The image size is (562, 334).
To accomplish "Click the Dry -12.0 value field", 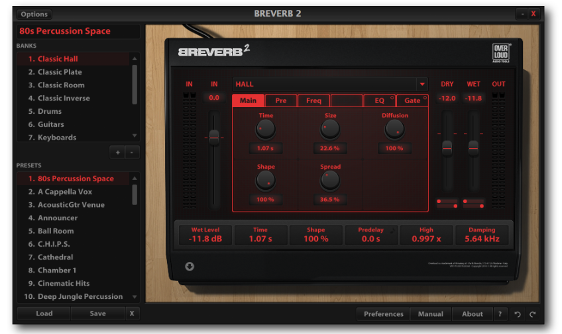I will [x=447, y=98].
